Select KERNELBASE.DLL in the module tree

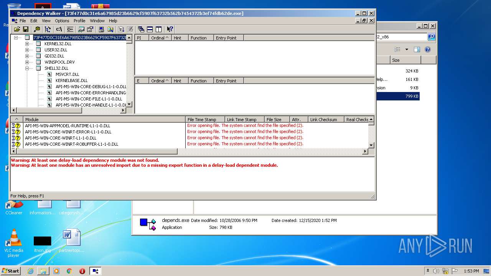(x=71, y=80)
